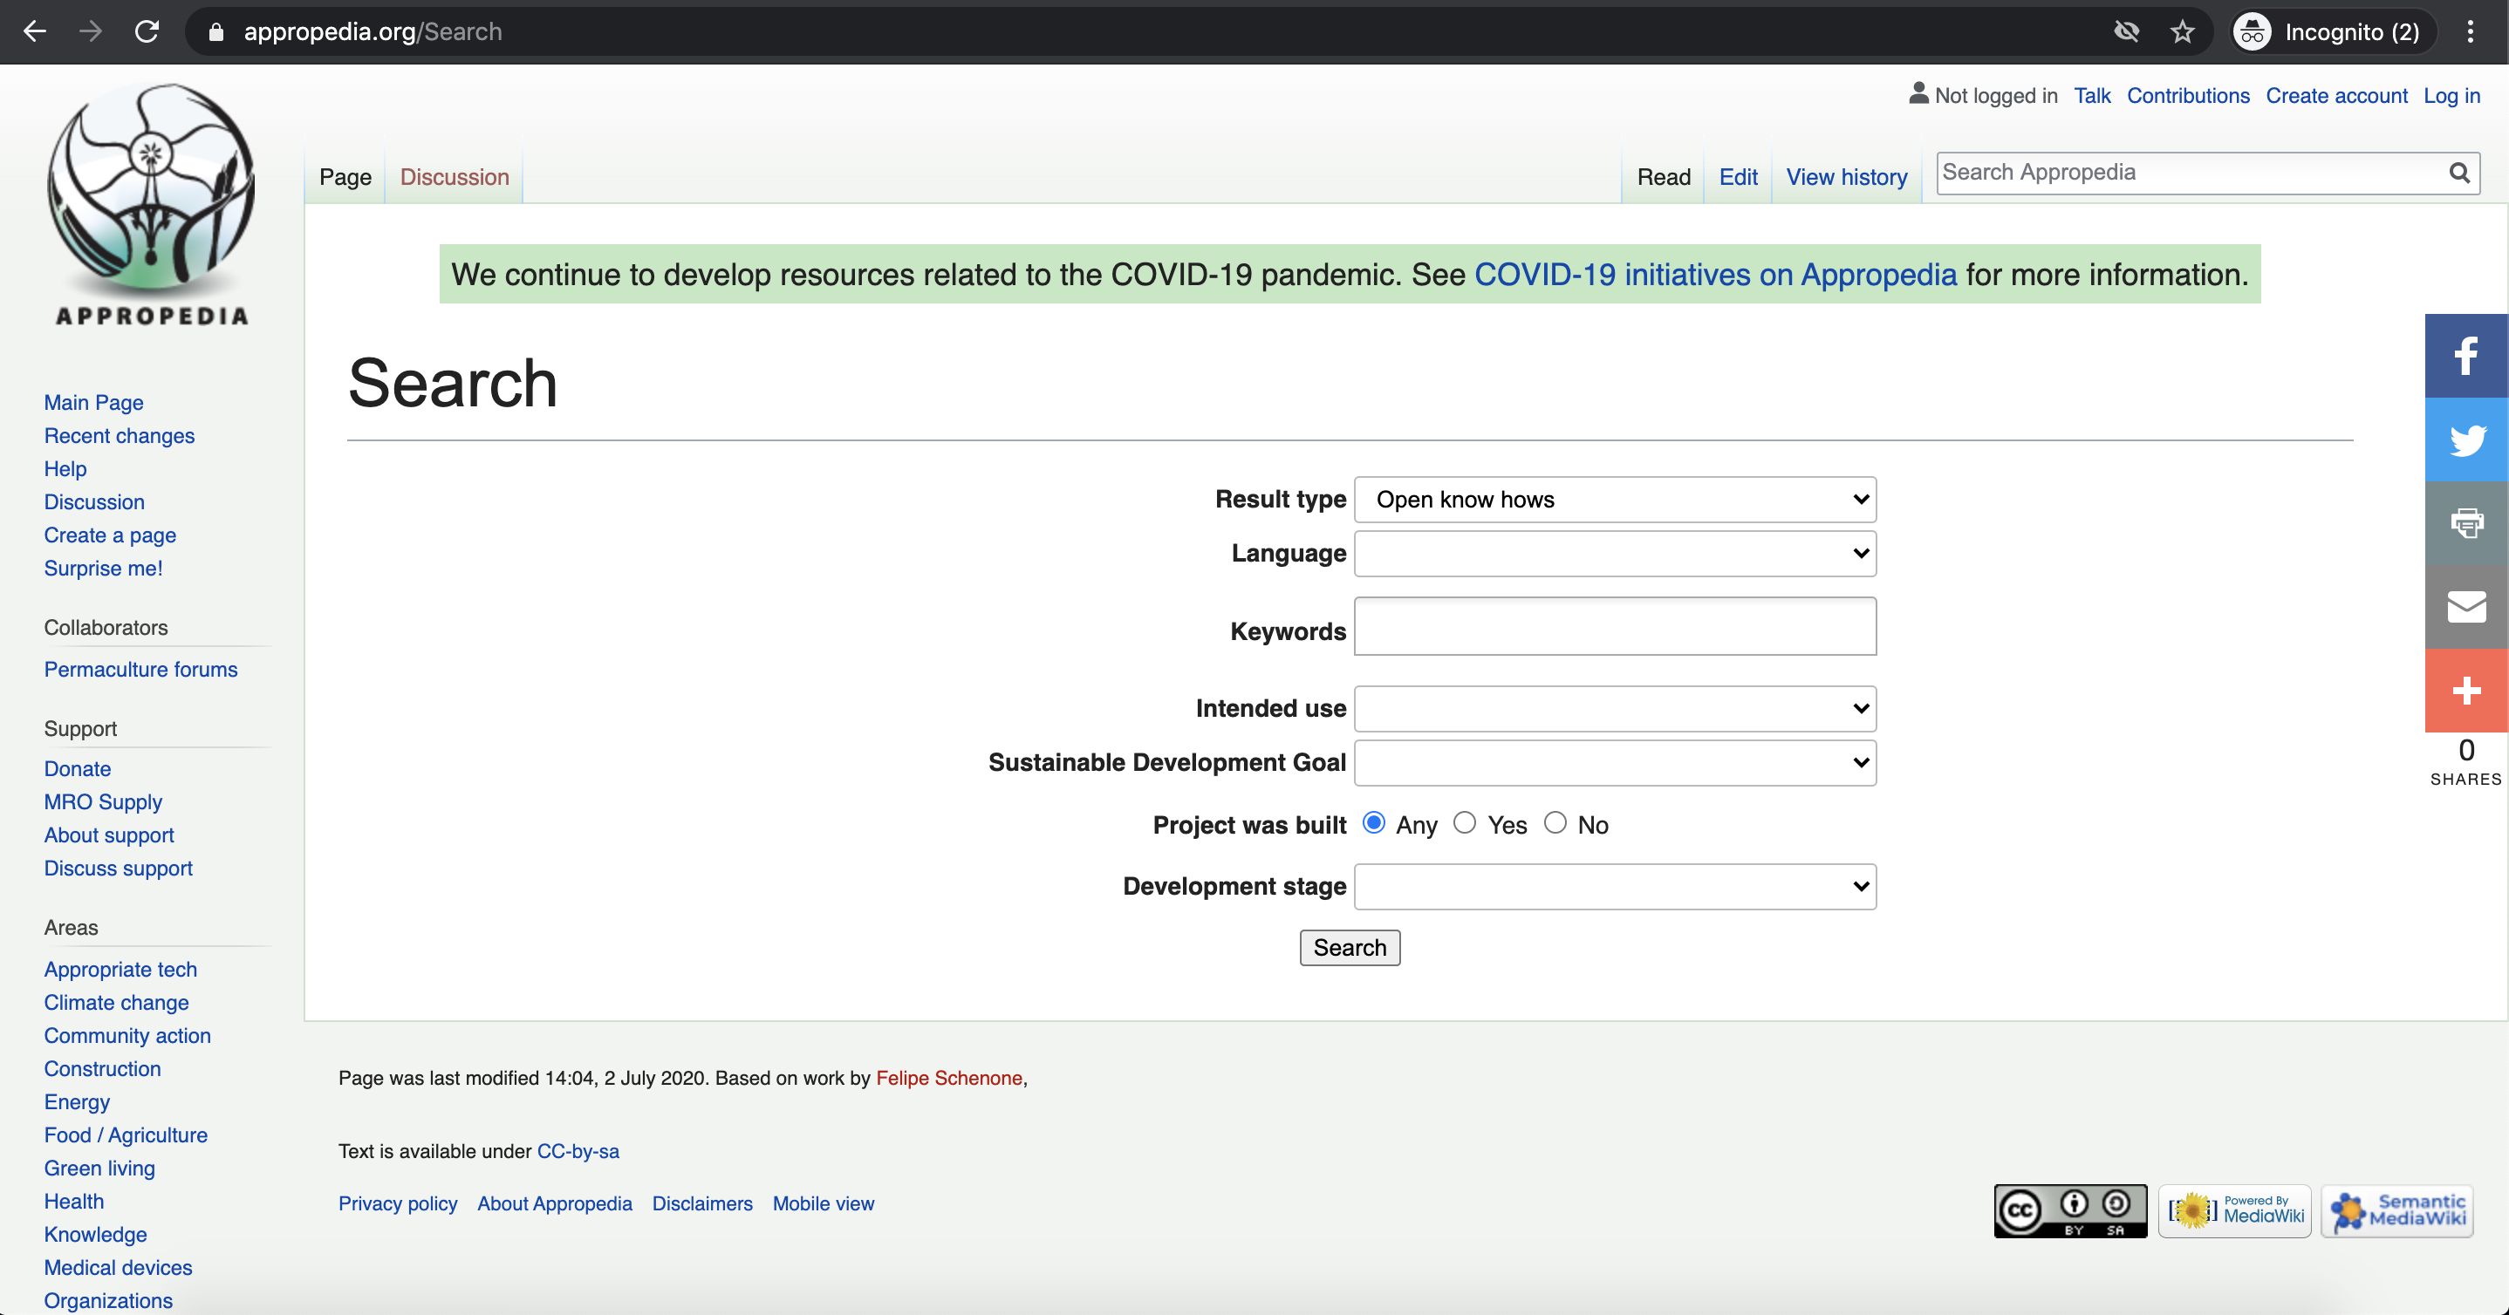Select 'No' for Project was built
Viewport: 2509px width, 1315px height.
(1555, 823)
